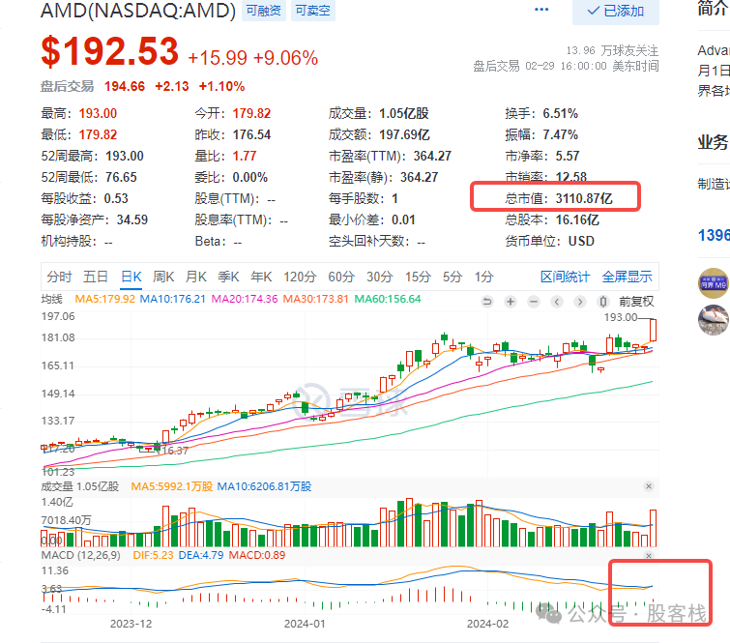Image resolution: width=730 pixels, height=643 pixels.
Task: Click the 2024-01 date axis label
Action: [x=305, y=624]
